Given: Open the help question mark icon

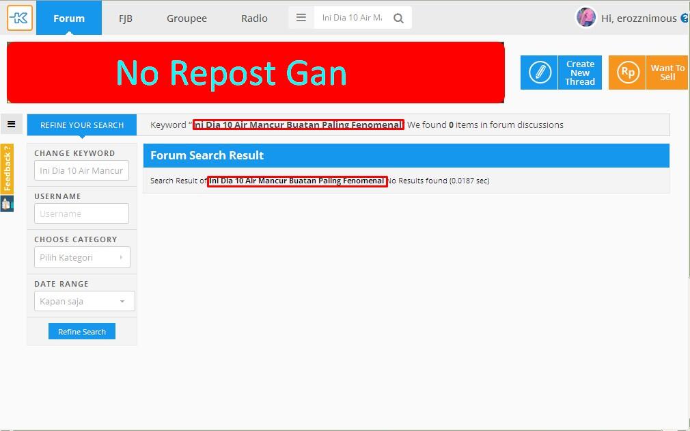Looking at the screenshot, I should 685,18.
